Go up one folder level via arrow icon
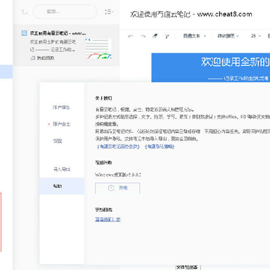This screenshot has height=270, width=270. point(24,11)
